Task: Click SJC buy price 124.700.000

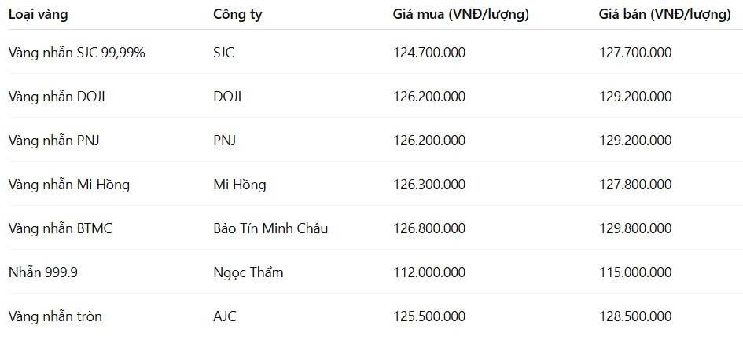Action: [429, 53]
